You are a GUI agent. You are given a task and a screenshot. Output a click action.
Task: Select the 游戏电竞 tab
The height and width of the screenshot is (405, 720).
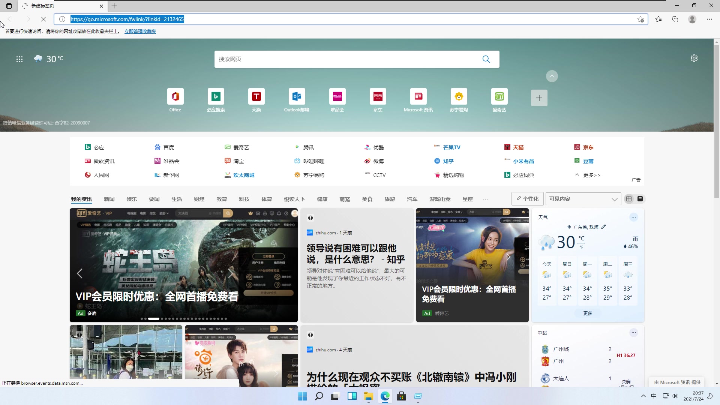click(440, 199)
